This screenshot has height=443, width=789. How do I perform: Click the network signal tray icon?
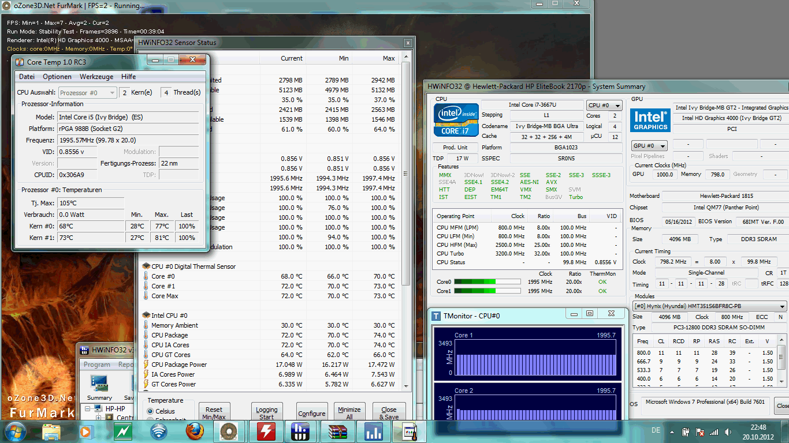pos(714,431)
